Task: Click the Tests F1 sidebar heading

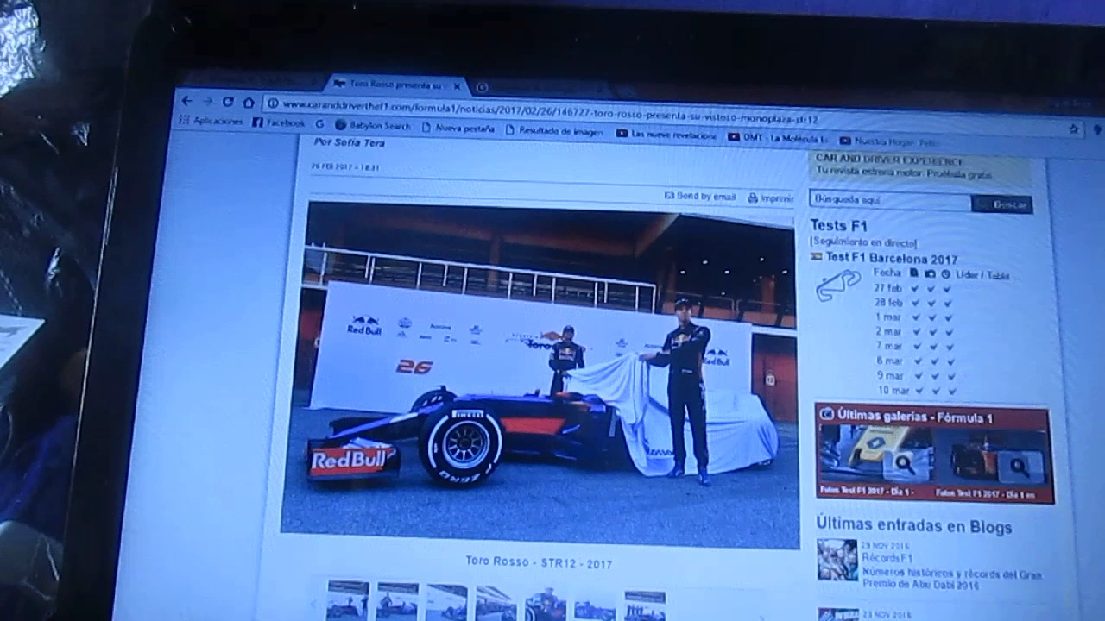Action: [838, 226]
